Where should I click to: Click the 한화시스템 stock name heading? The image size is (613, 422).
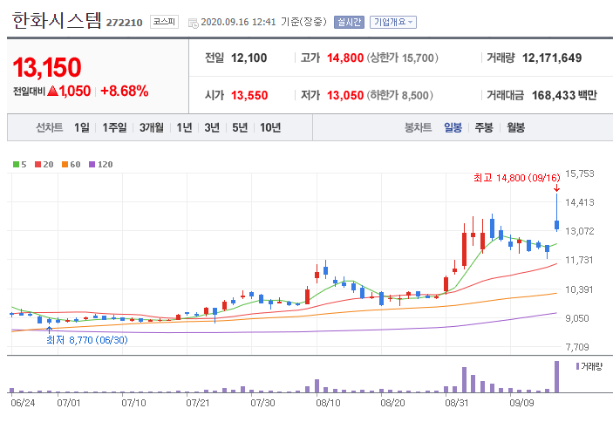[x=57, y=19]
